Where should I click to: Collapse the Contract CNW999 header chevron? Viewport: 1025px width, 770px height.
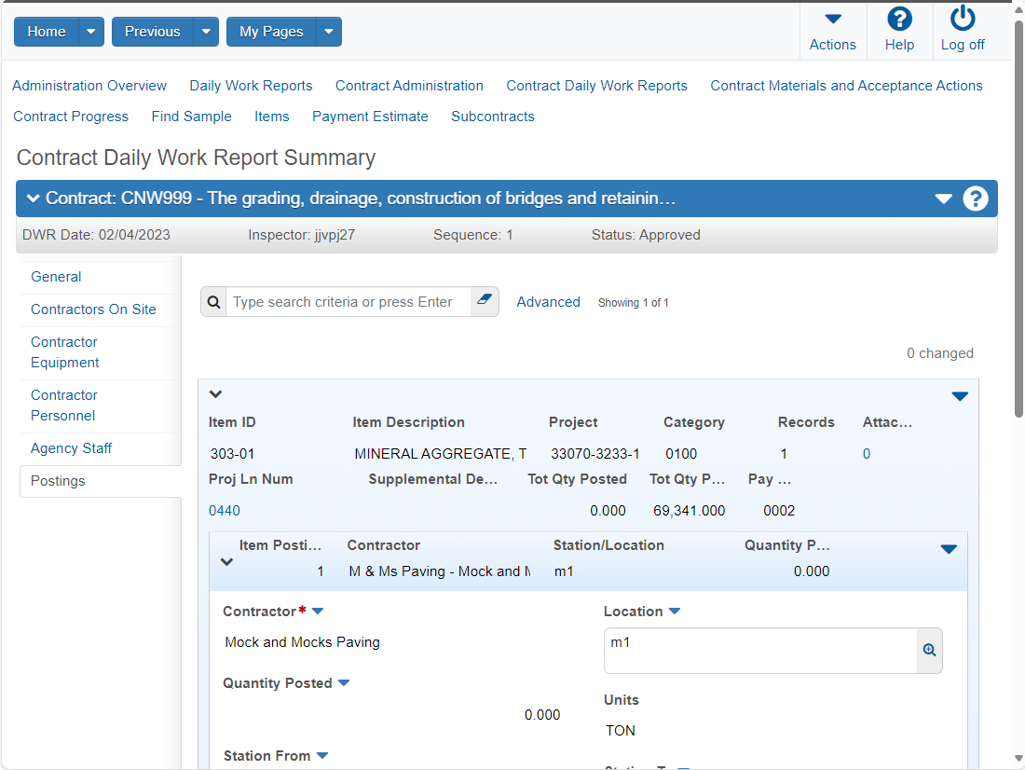click(x=34, y=199)
